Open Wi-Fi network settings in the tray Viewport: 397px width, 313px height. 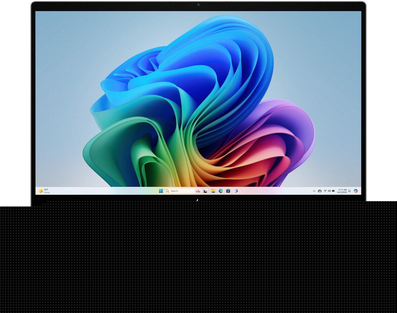pyautogui.click(x=325, y=191)
